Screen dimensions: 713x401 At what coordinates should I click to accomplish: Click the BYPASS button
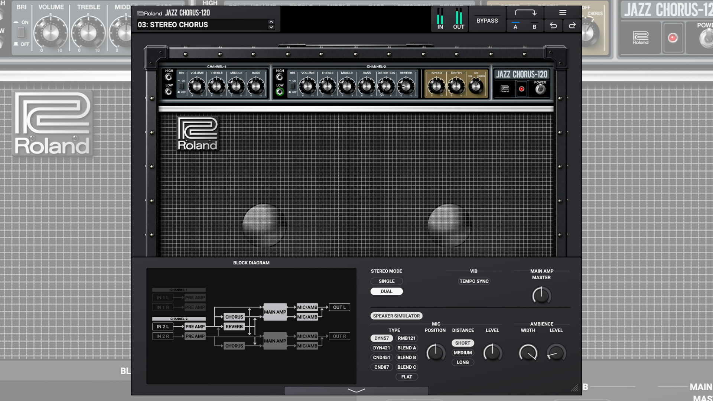[487, 20]
